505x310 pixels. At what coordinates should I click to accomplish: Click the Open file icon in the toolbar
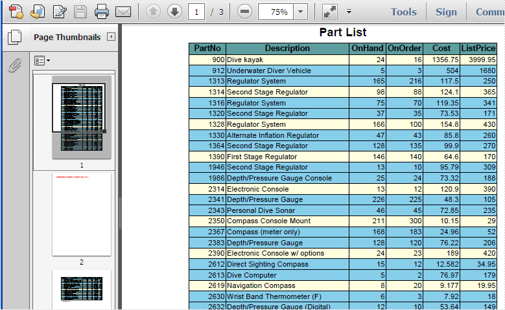tap(38, 12)
